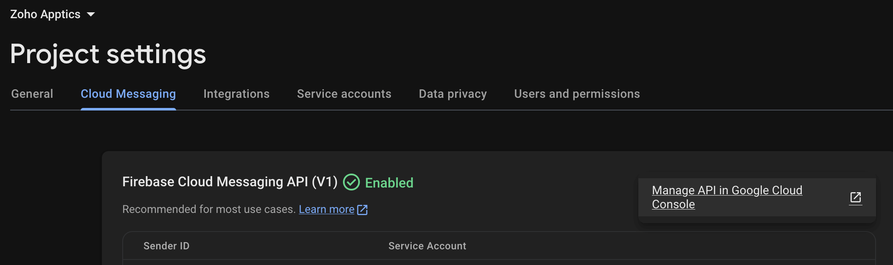Click the Recommended for most use cases text
Screen dimensions: 893x265
208,210
